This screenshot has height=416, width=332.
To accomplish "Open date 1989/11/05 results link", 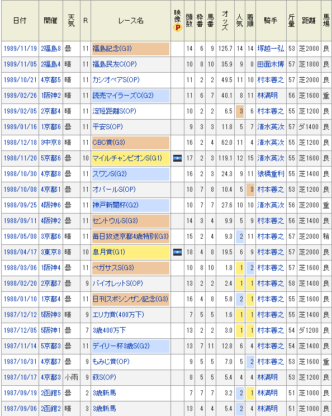I will point(20,64).
